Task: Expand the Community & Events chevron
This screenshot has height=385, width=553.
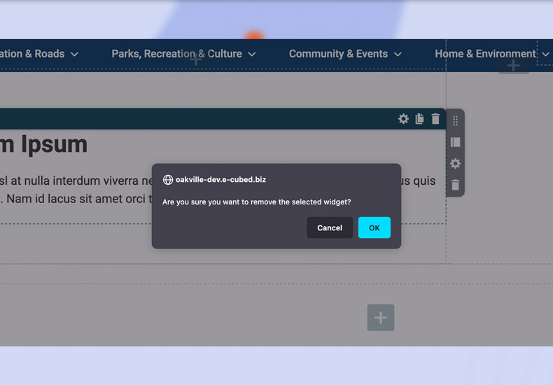Action: [398, 55]
